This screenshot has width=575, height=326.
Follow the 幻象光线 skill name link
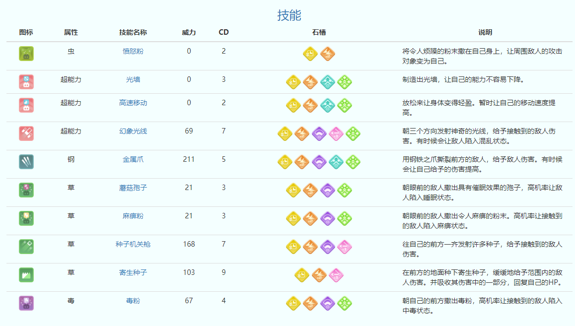tap(133, 131)
